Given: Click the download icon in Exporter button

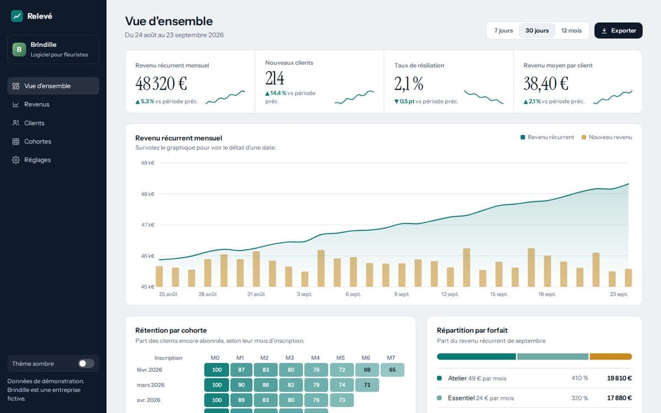Looking at the screenshot, I should point(604,30).
